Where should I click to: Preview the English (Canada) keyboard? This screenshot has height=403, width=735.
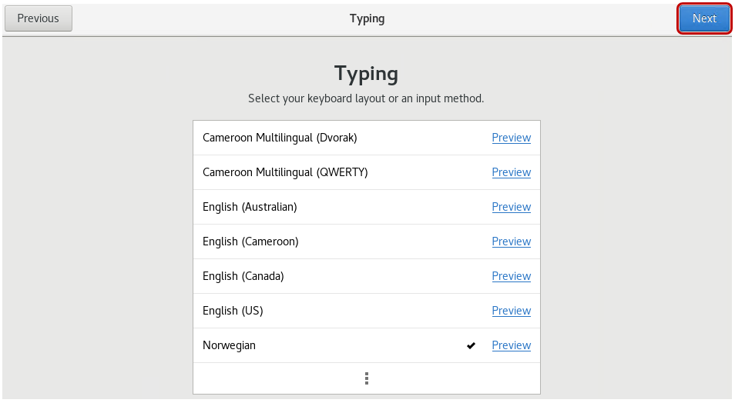coord(511,276)
